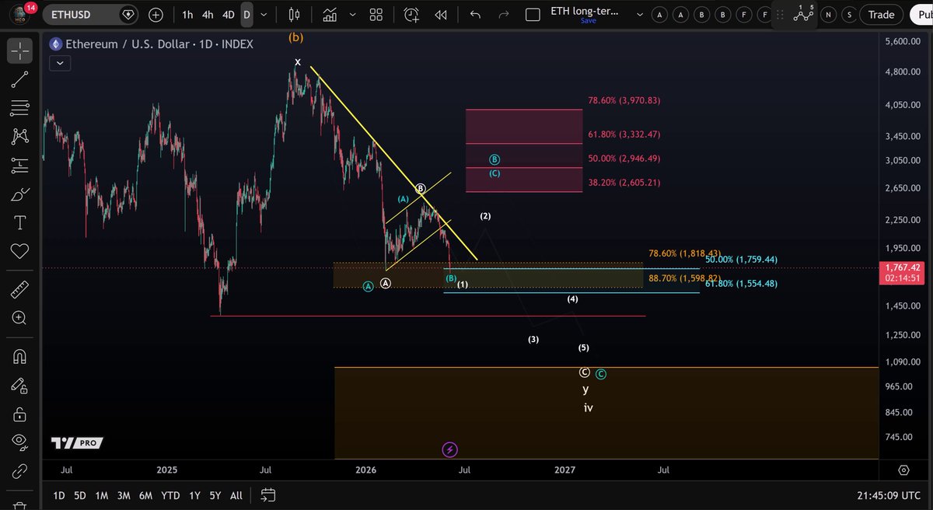Set date range to 5Y
Image resolution: width=933 pixels, height=510 pixels.
(x=215, y=495)
